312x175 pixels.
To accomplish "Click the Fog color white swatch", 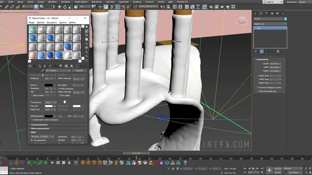I will (49, 106).
